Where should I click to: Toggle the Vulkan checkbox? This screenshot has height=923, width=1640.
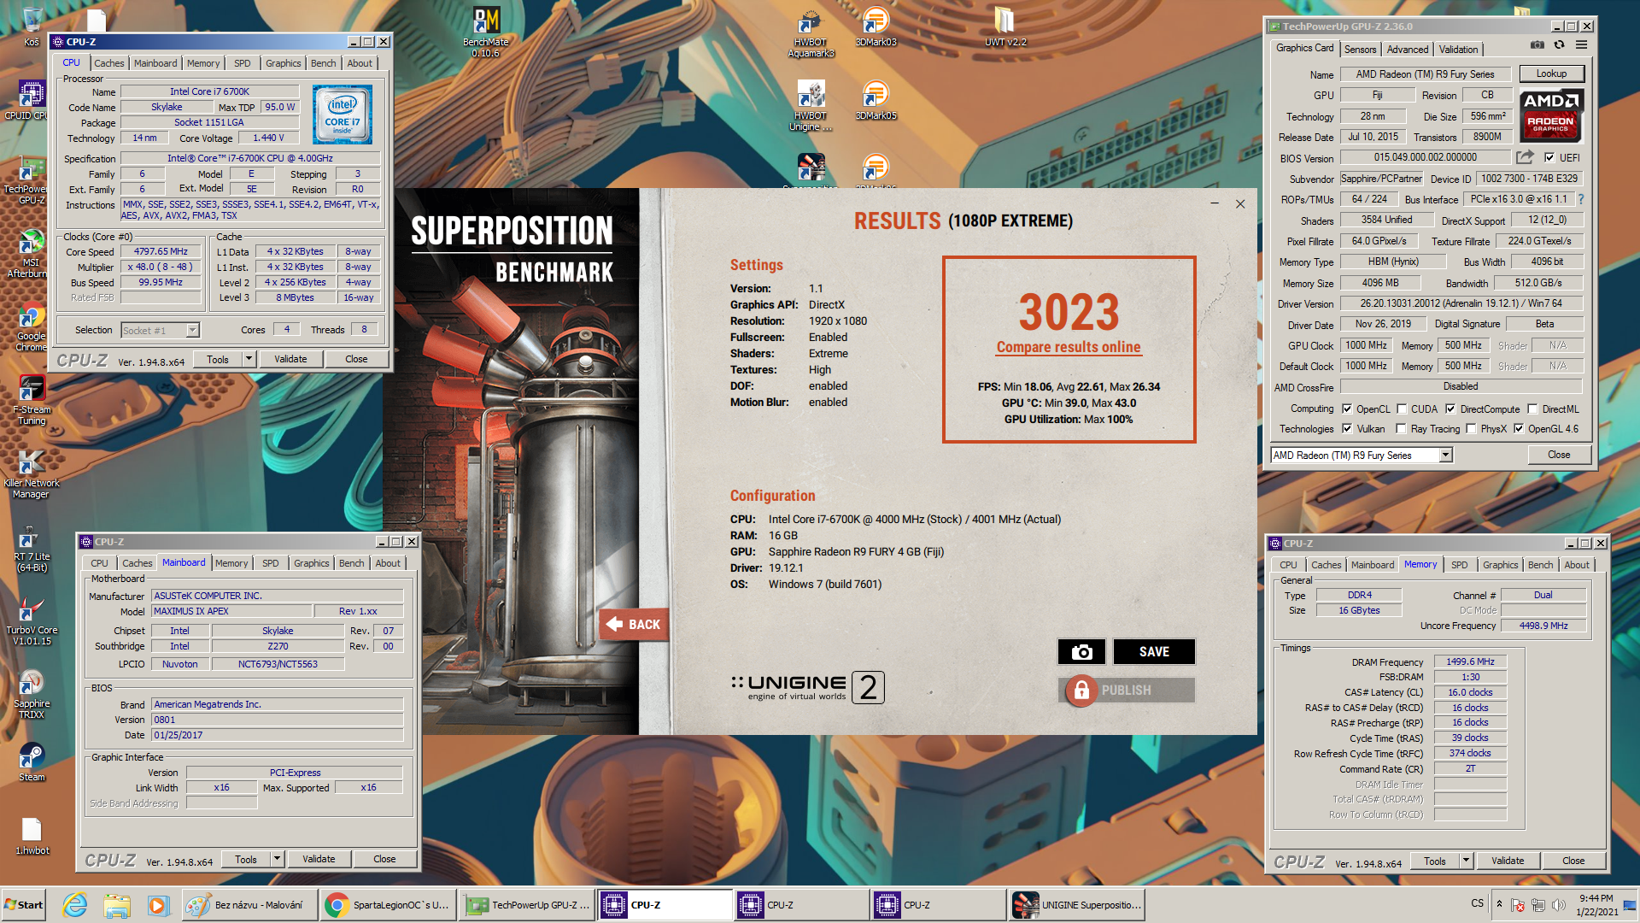coord(1347,428)
